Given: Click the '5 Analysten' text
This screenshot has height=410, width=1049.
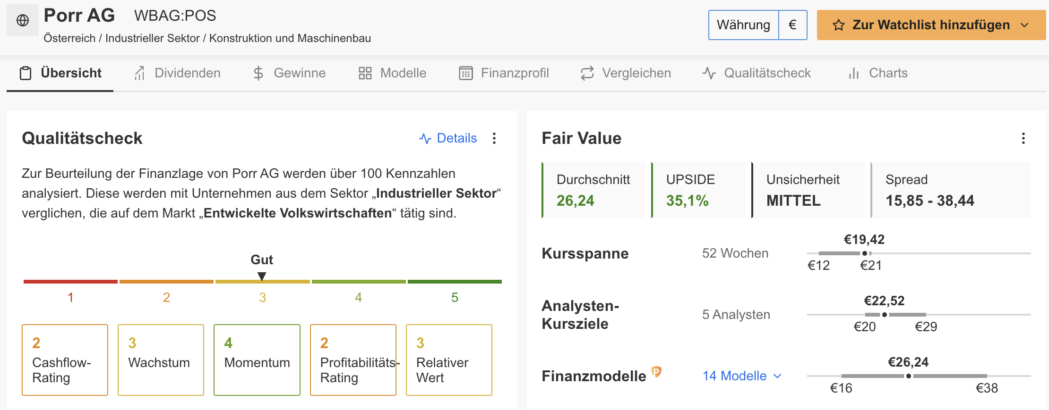Looking at the screenshot, I should tap(736, 315).
